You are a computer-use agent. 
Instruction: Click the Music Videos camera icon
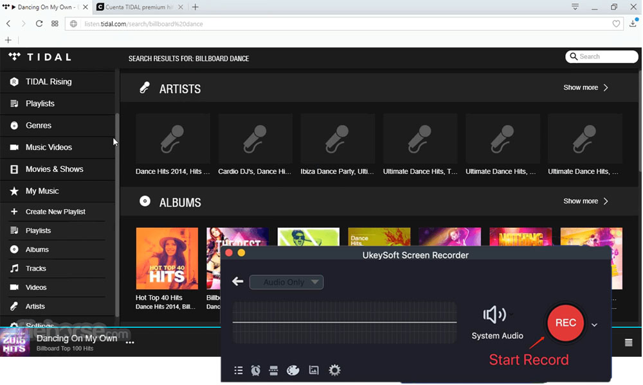pos(14,148)
